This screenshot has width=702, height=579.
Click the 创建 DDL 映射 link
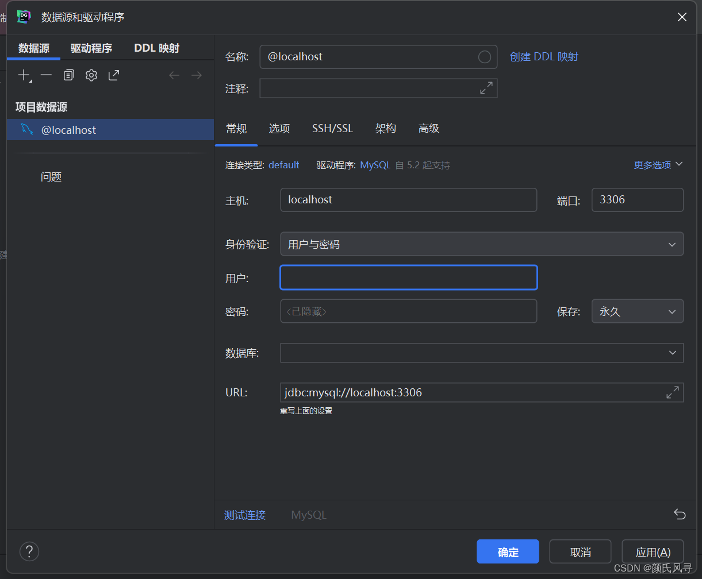[544, 56]
